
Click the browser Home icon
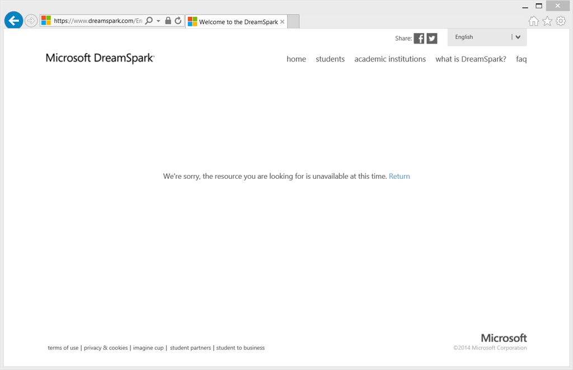click(x=533, y=21)
